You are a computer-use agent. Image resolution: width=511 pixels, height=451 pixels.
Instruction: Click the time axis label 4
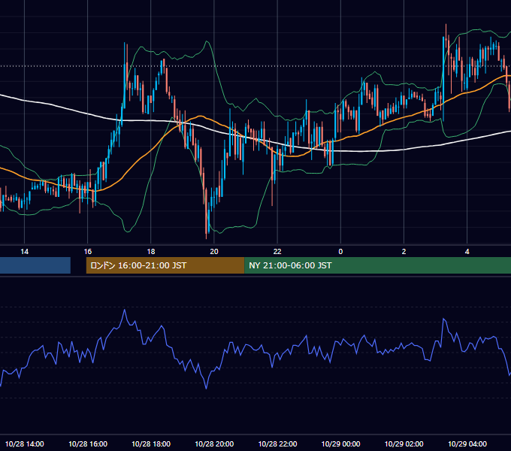click(467, 252)
